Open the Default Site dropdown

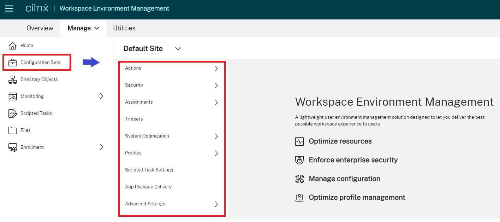[178, 49]
